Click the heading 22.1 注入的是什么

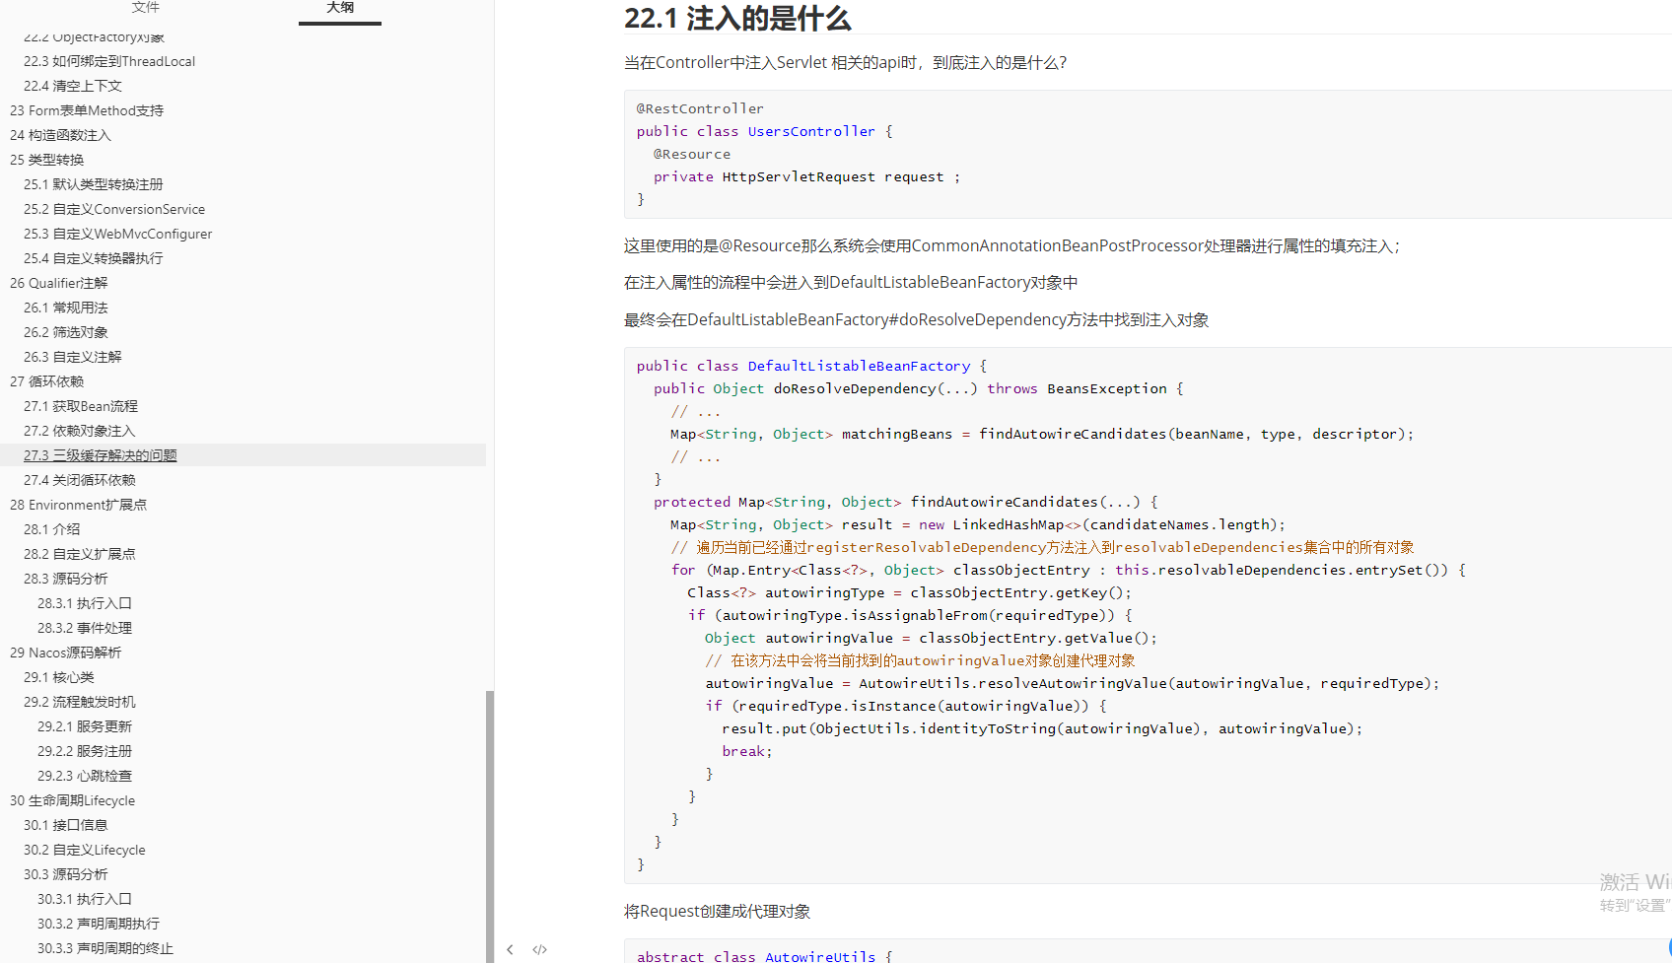pyautogui.click(x=737, y=18)
